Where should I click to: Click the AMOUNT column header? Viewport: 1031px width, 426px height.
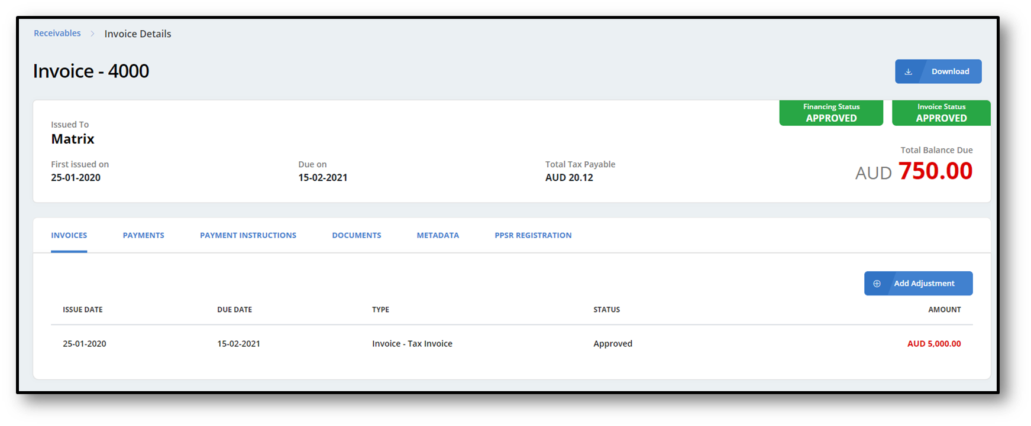[x=945, y=310]
